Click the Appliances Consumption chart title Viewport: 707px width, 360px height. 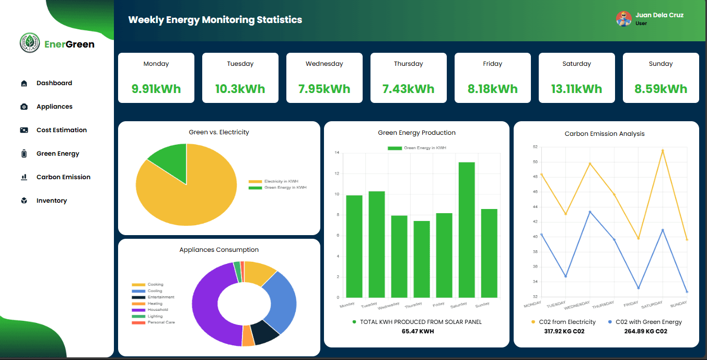pyautogui.click(x=219, y=250)
